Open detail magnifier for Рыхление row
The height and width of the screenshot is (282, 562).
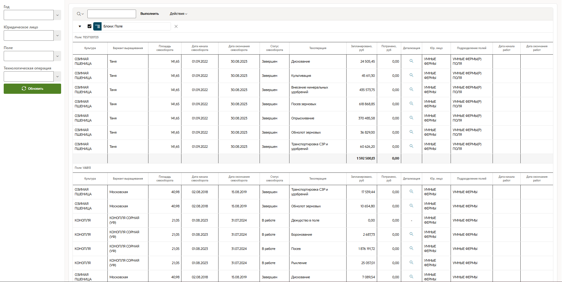(411, 263)
